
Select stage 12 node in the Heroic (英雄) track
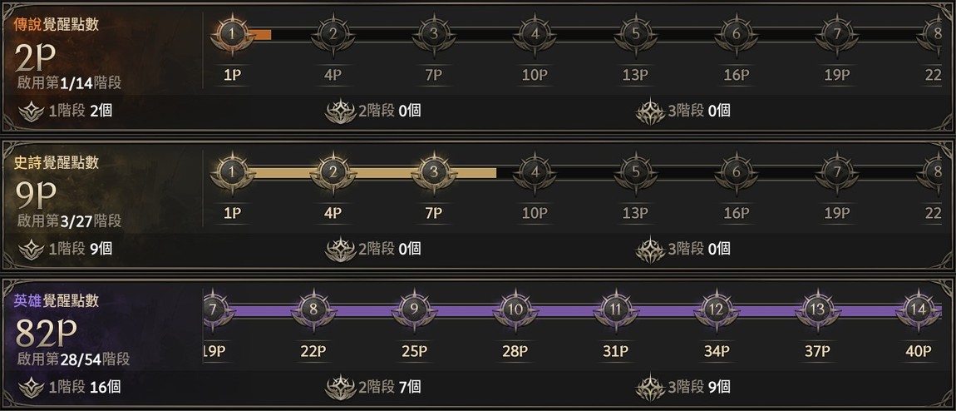click(x=716, y=310)
